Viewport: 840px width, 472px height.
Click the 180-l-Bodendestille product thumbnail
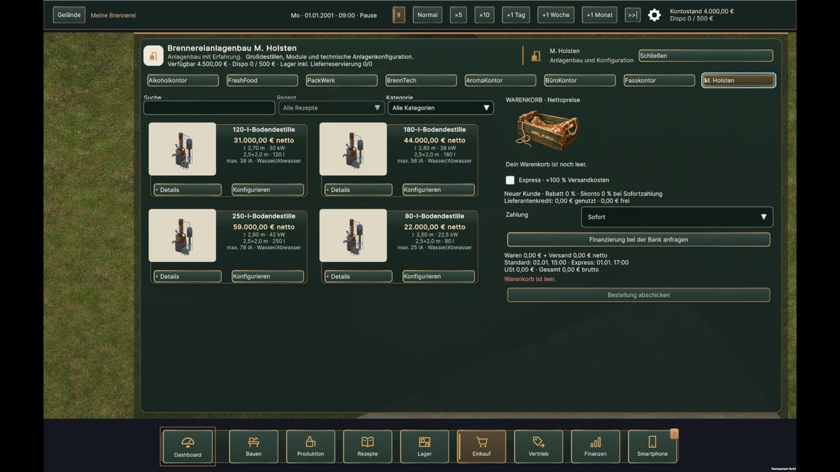coord(353,149)
